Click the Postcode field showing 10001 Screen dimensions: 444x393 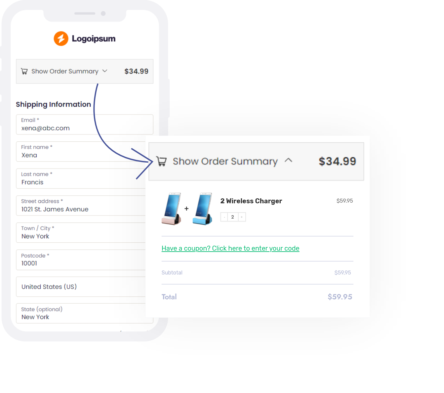tap(81, 260)
